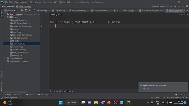Open the File menu
The width and height of the screenshot is (189, 106).
click(x=6, y=2)
